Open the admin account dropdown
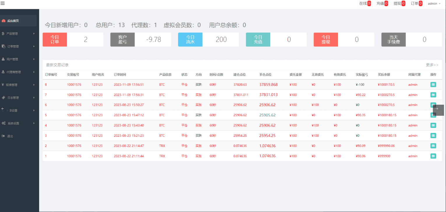 (x=434, y=4)
